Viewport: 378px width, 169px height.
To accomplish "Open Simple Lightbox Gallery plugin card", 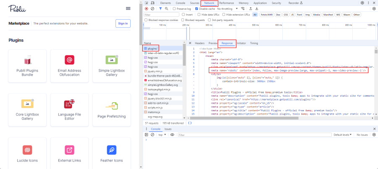I will [x=112, y=66].
